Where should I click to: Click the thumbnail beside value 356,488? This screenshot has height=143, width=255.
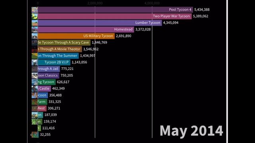pos(35,95)
